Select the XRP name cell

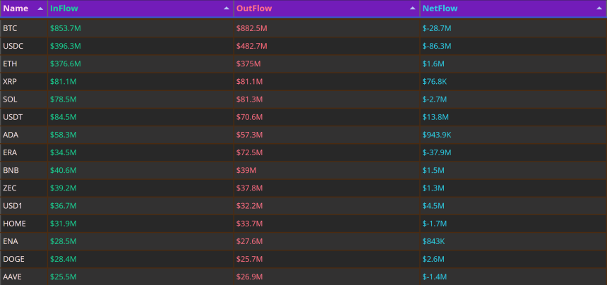click(x=24, y=82)
